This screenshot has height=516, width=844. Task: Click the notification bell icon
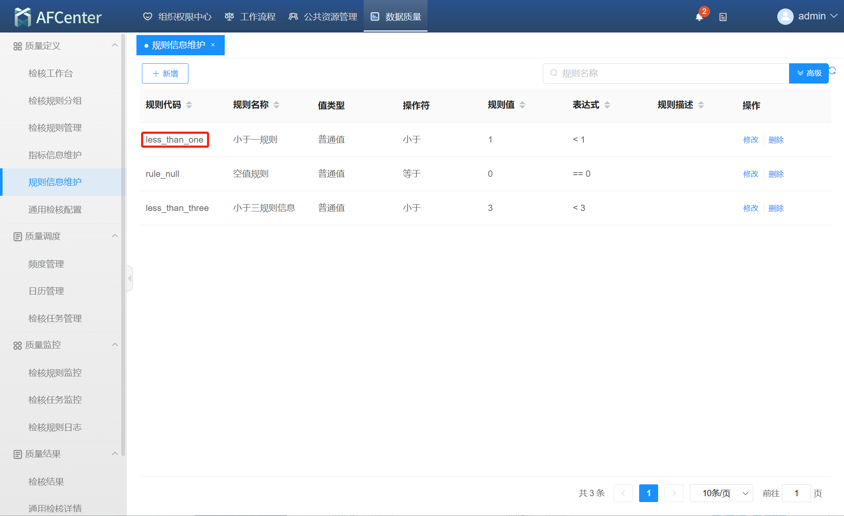(699, 17)
